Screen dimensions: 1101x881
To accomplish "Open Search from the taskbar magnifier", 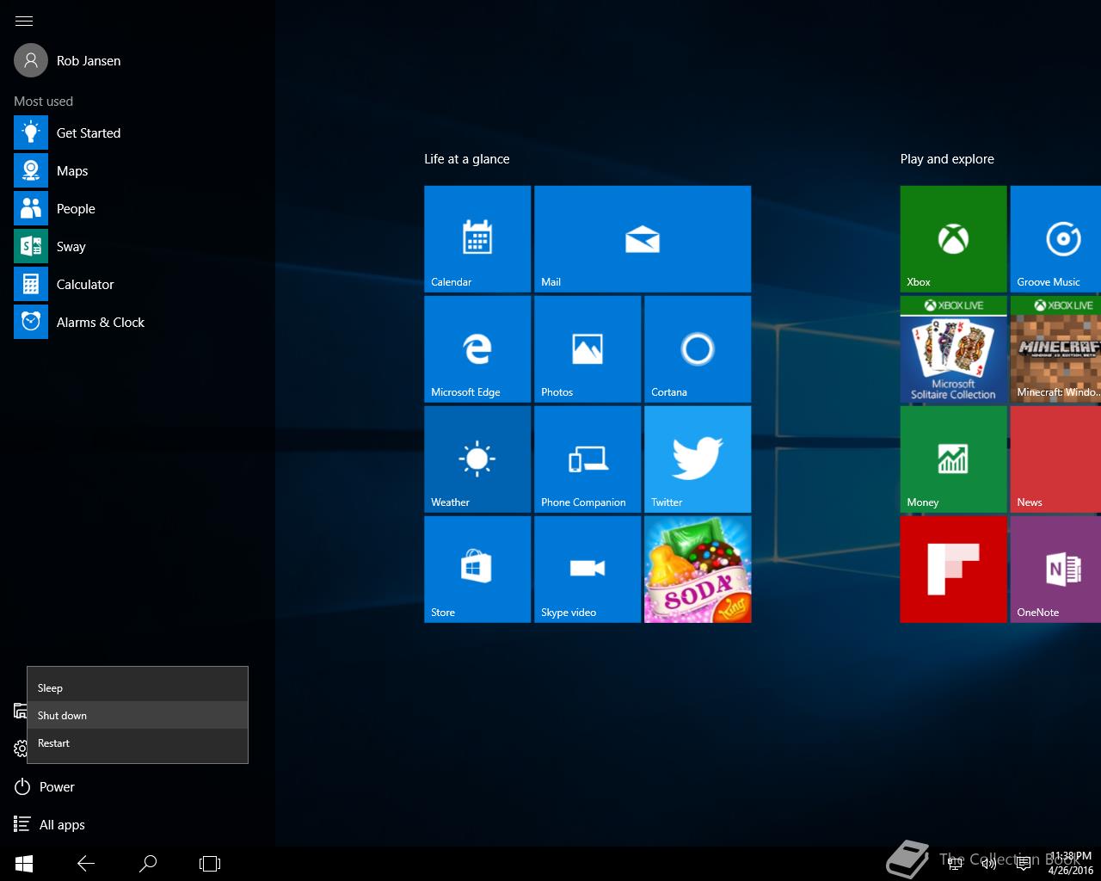I will click(148, 864).
